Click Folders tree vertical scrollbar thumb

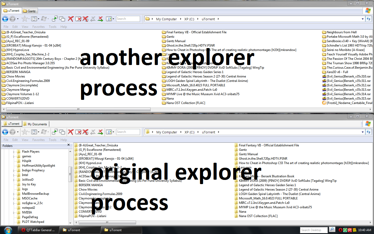click(x=70, y=174)
